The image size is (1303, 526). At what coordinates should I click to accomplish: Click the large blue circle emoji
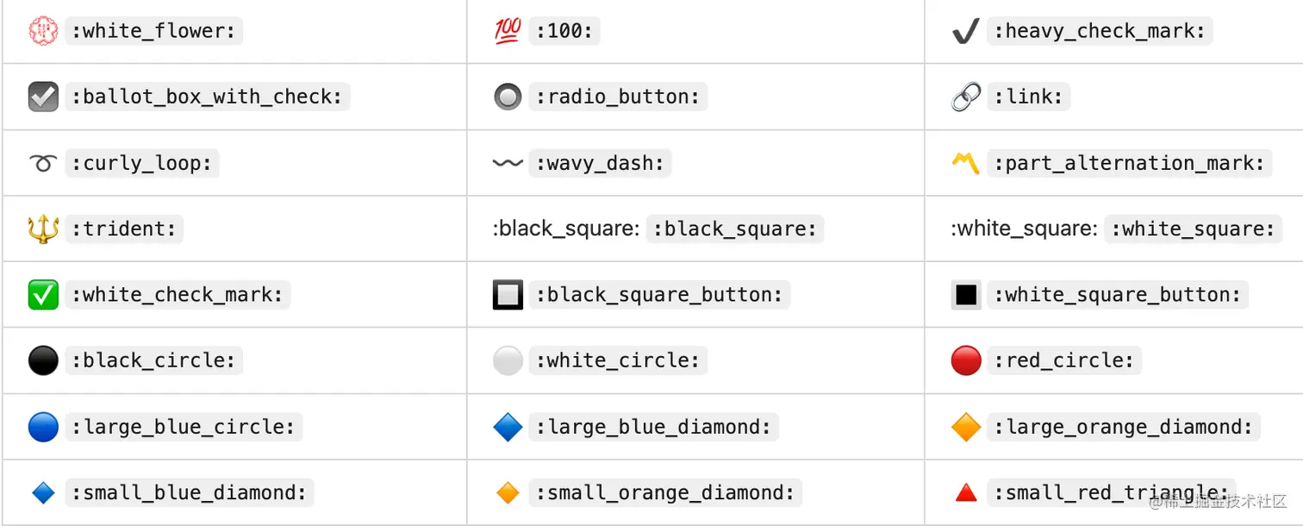[x=43, y=427]
